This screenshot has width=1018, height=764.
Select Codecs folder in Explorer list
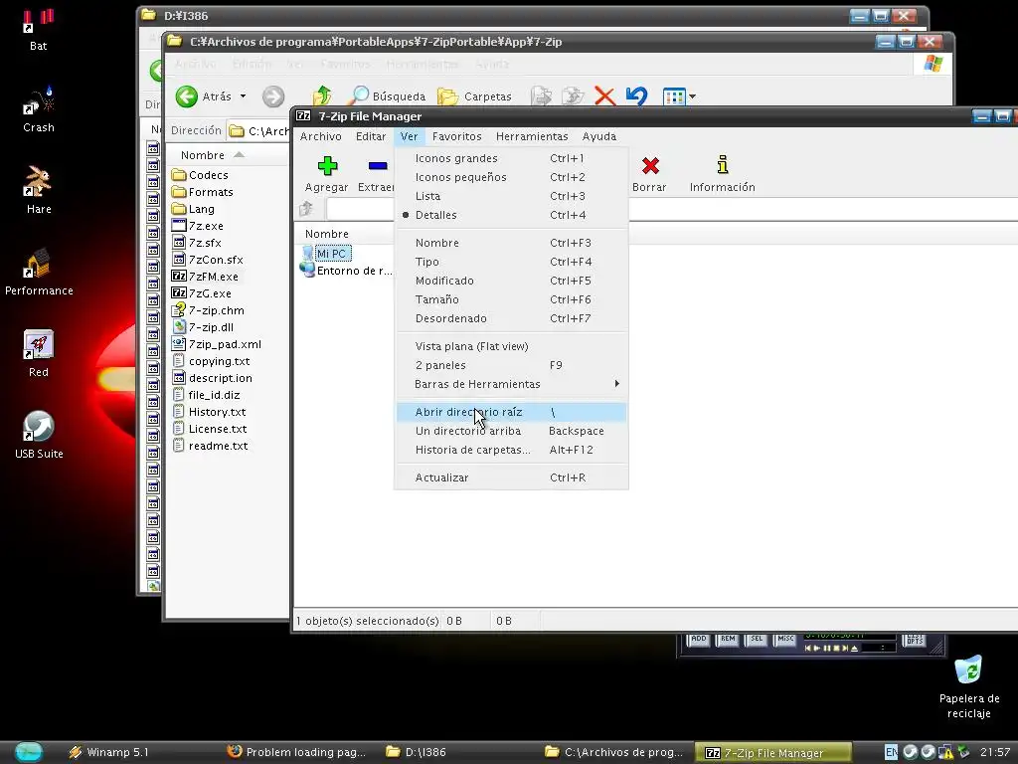pyautogui.click(x=200, y=175)
